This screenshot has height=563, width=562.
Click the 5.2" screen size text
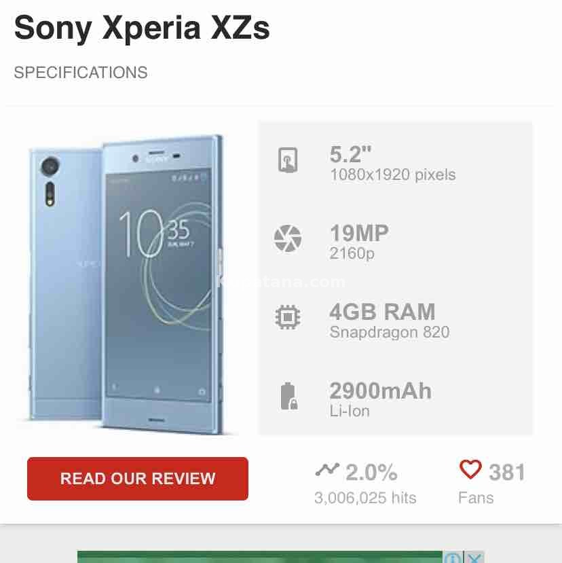351,154
